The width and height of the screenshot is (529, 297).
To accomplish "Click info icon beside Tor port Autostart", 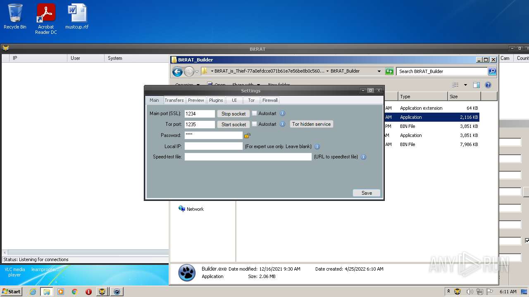I will [283, 124].
